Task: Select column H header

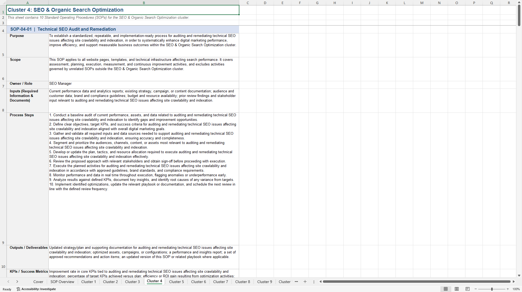Action: tap(335, 3)
